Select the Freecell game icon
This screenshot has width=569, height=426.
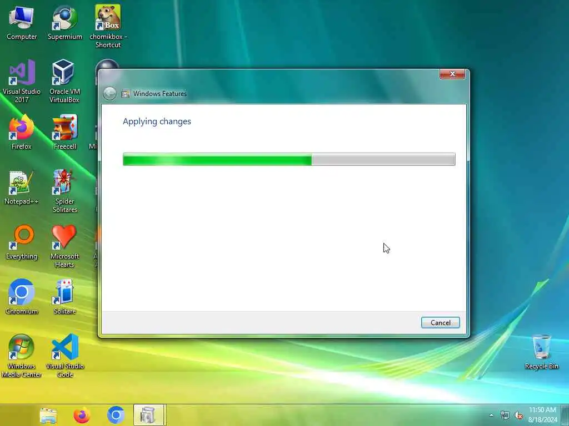[x=64, y=132]
